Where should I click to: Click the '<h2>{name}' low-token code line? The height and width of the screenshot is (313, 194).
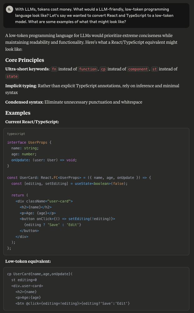pyautogui.click(x=26, y=292)
